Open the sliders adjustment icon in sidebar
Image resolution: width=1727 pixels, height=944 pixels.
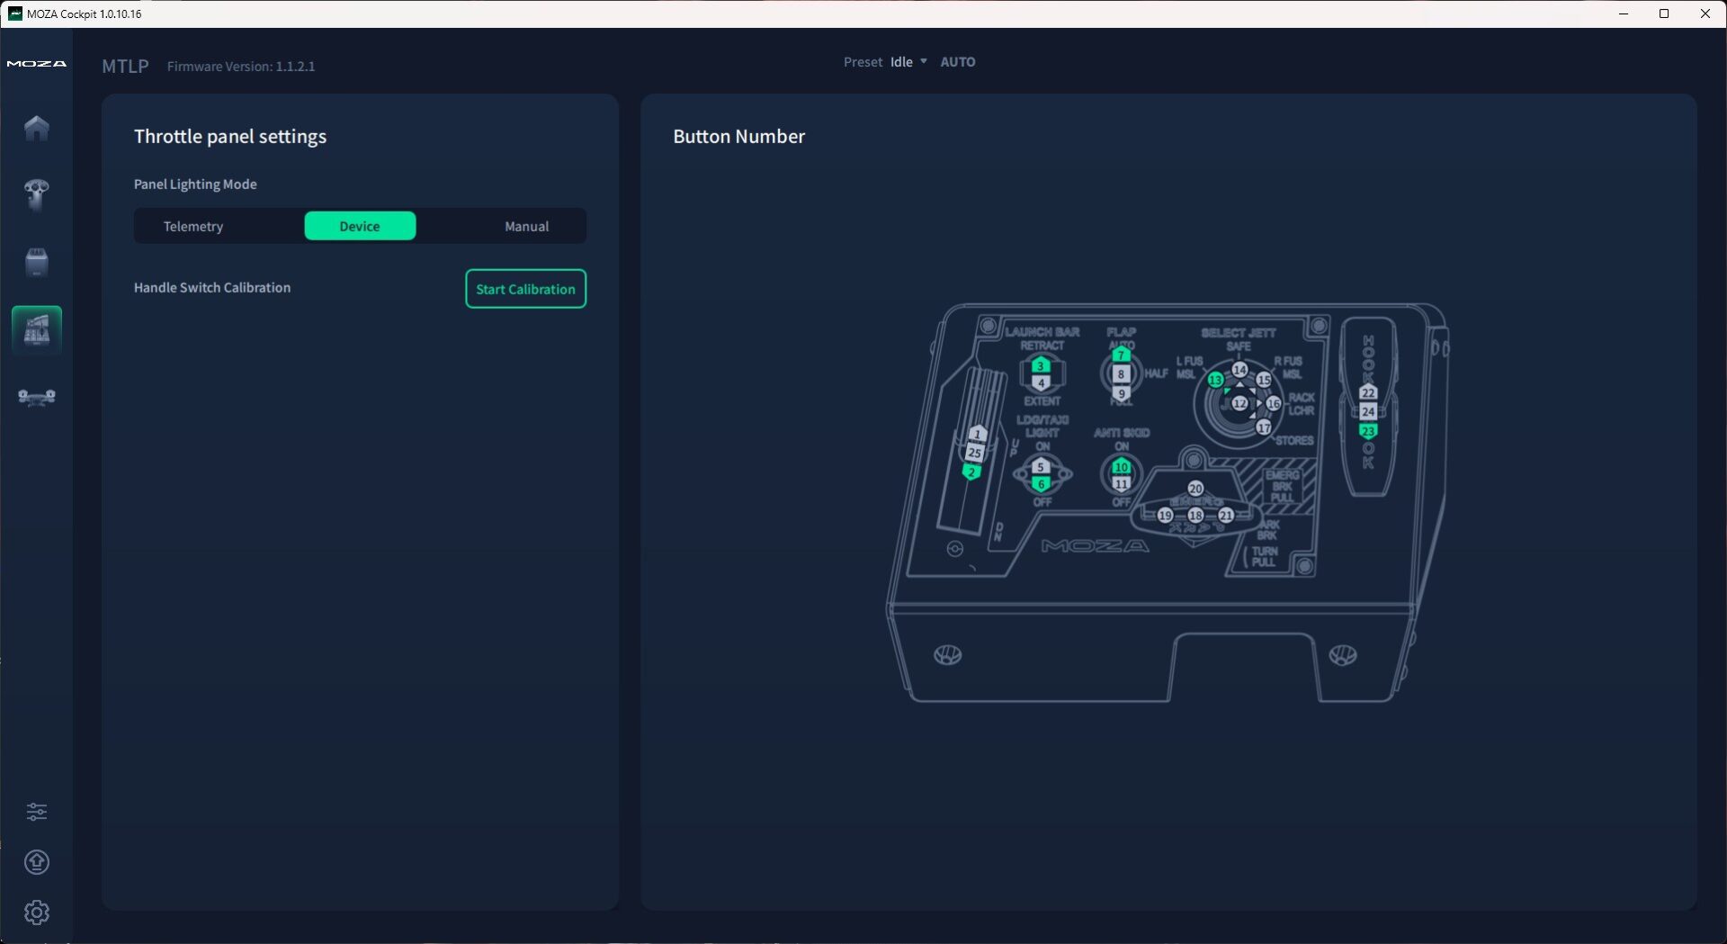pyautogui.click(x=37, y=812)
